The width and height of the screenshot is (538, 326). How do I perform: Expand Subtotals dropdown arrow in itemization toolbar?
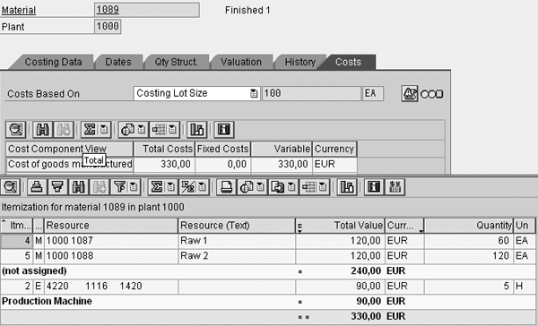202,187
